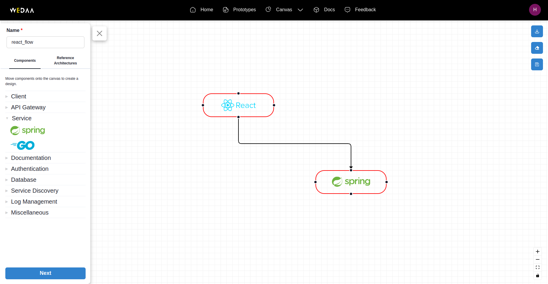Close the components side panel
The height and width of the screenshot is (284, 548).
100,33
